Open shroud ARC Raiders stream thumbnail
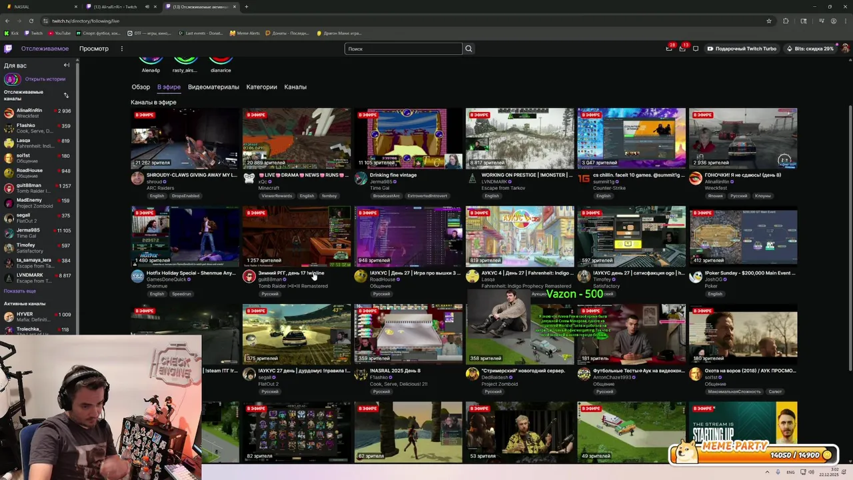Image resolution: width=853 pixels, height=480 pixels. tap(185, 138)
